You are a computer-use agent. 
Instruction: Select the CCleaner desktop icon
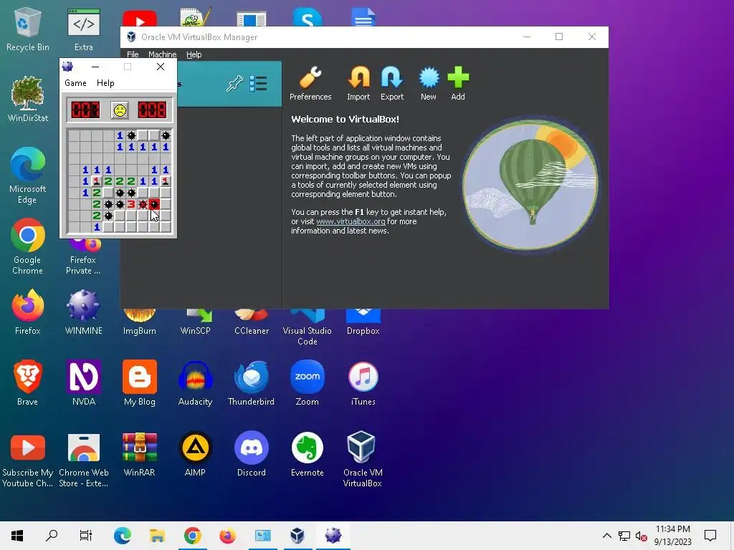(252, 322)
